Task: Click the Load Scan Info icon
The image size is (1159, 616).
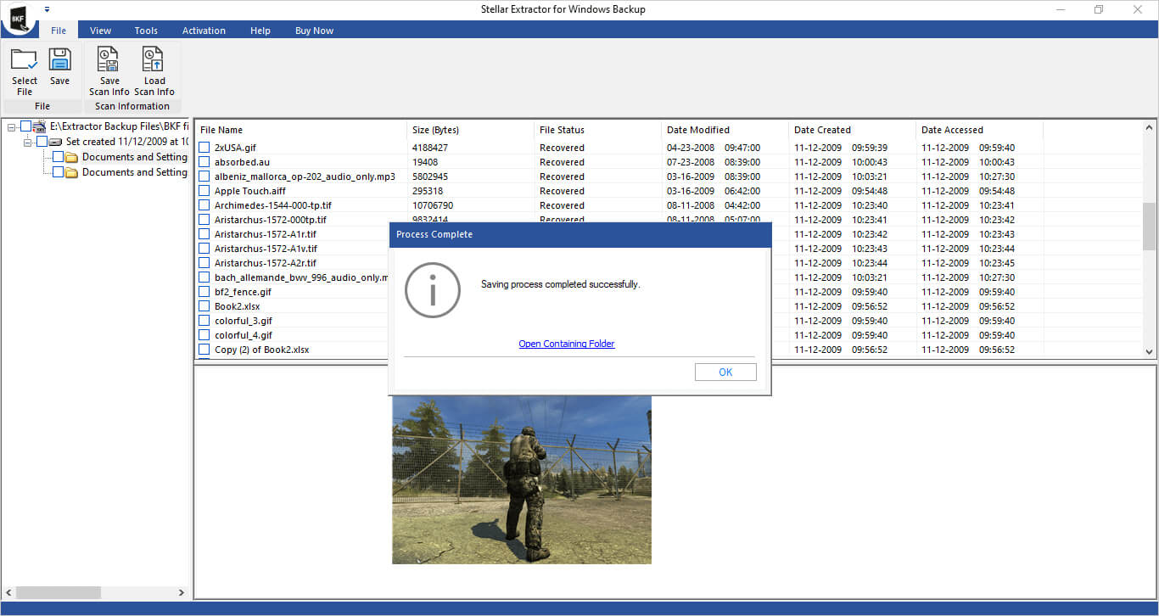Action: 154,60
